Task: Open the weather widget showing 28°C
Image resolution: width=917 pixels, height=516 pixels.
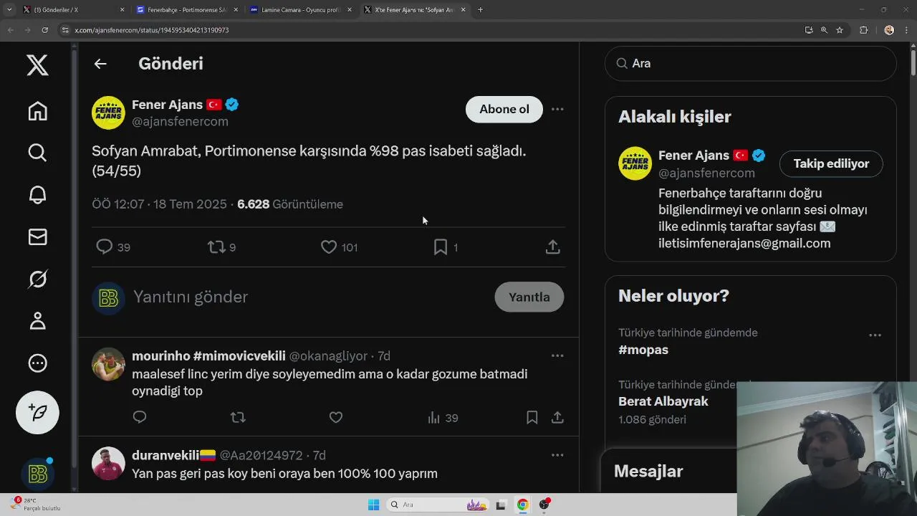Action: [36, 505]
